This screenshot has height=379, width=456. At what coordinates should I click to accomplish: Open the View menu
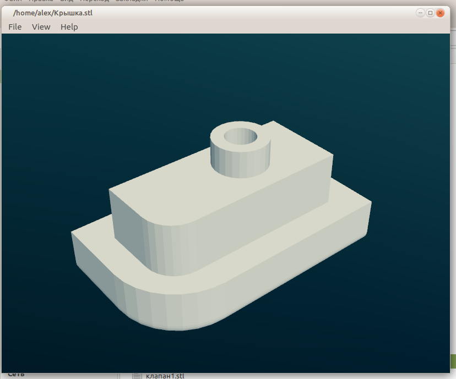[41, 27]
